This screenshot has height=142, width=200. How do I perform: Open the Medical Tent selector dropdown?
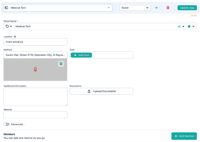pos(58,8)
